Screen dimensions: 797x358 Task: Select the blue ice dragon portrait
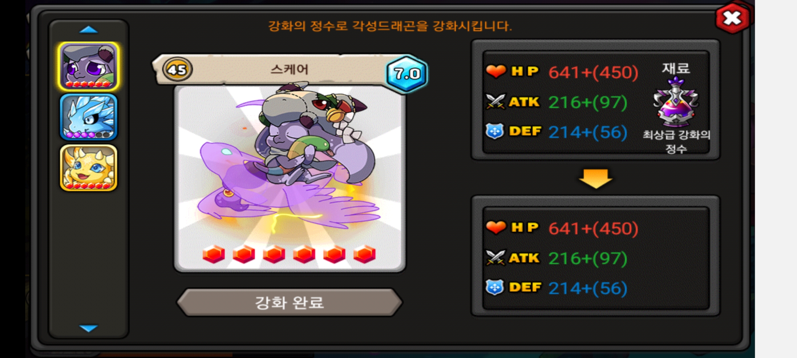[x=88, y=117]
